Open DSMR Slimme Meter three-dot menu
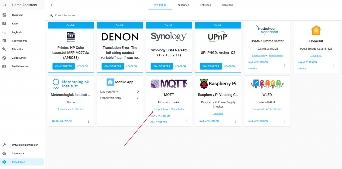The height and width of the screenshot is (169, 342). [x=285, y=65]
